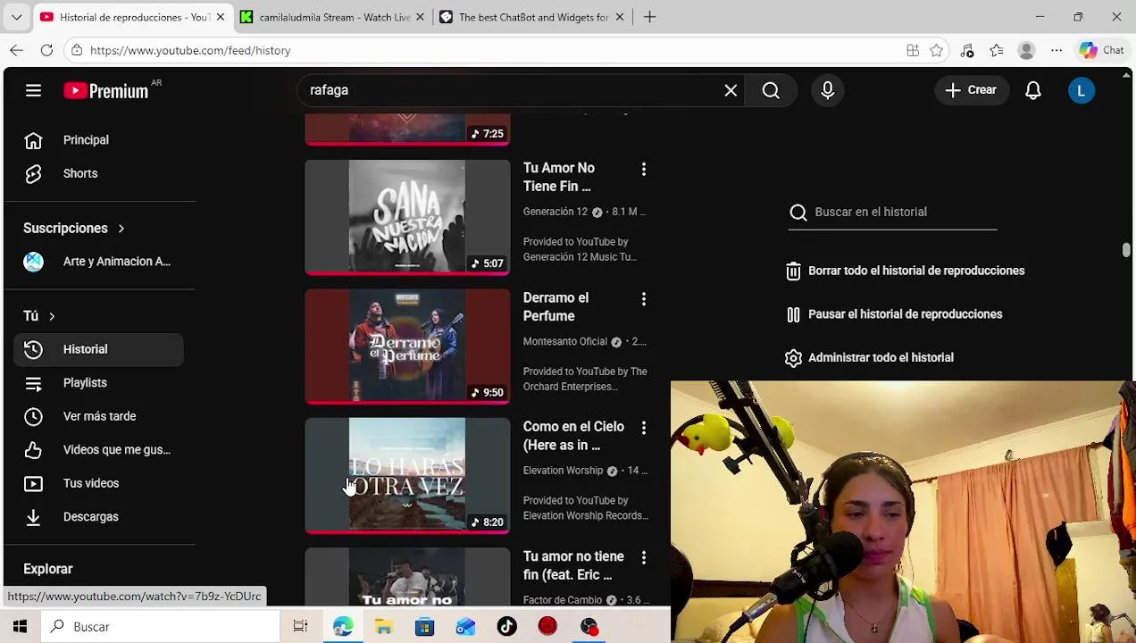
Task: Click the Buscar en el historial field
Action: click(x=893, y=212)
